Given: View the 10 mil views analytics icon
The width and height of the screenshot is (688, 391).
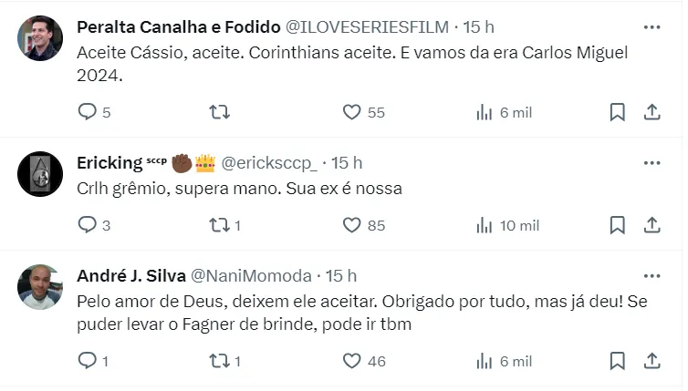Looking at the screenshot, I should point(485,225).
